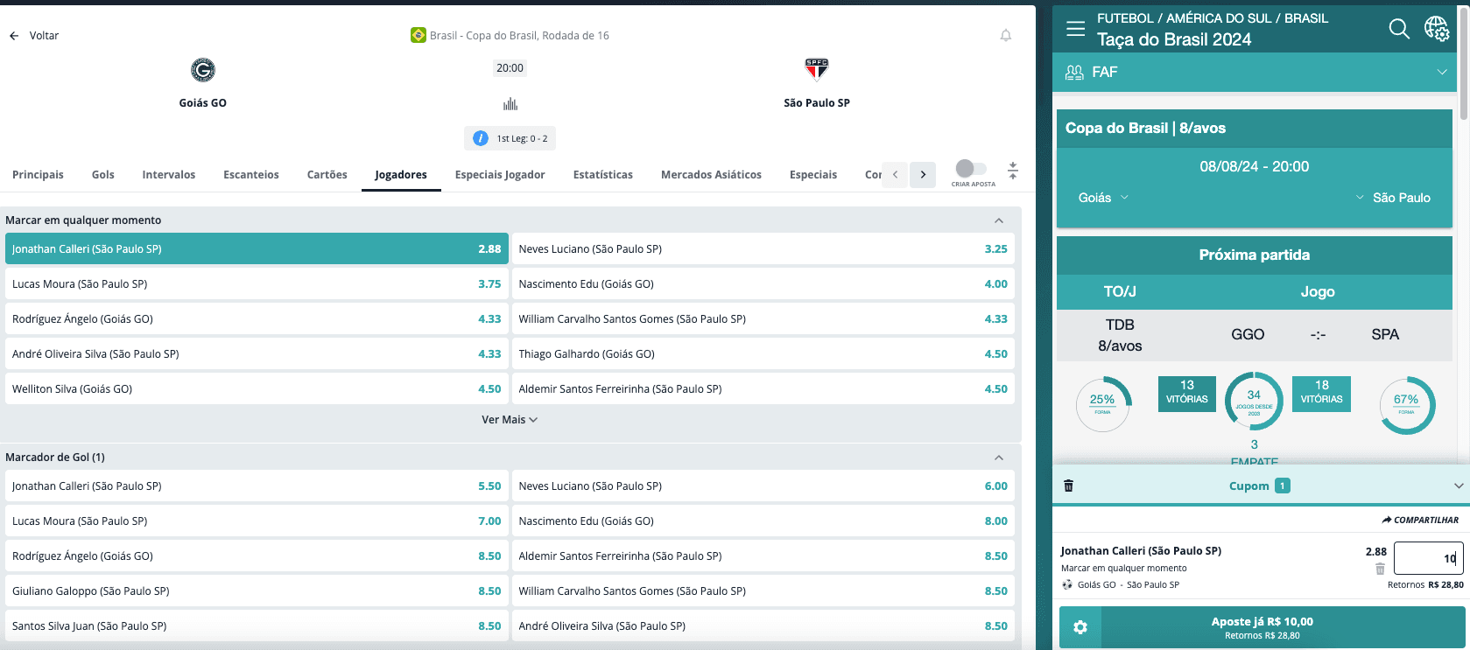
Task: Click the first leg info icon
Action: pos(481,138)
